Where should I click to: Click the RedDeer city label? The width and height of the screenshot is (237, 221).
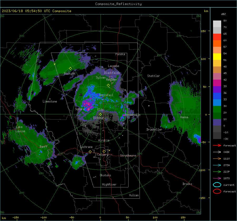(112, 80)
